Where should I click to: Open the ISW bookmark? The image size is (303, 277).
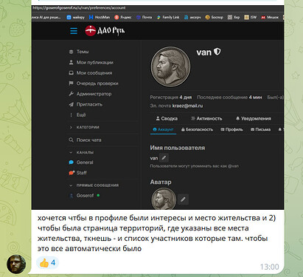(x=251, y=17)
